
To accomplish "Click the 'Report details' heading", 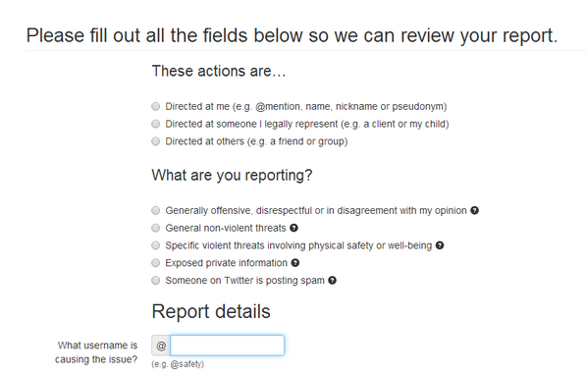I will (x=211, y=311).
